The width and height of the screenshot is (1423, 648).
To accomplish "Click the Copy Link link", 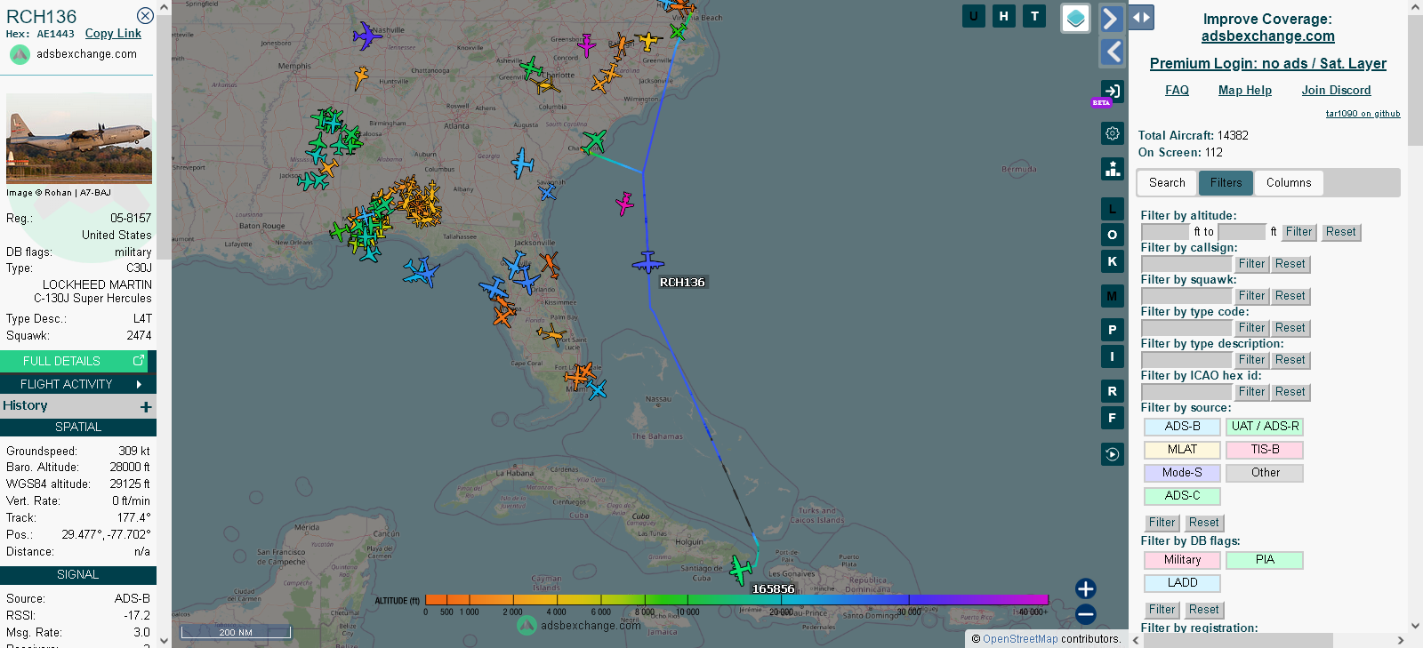I will pyautogui.click(x=113, y=34).
